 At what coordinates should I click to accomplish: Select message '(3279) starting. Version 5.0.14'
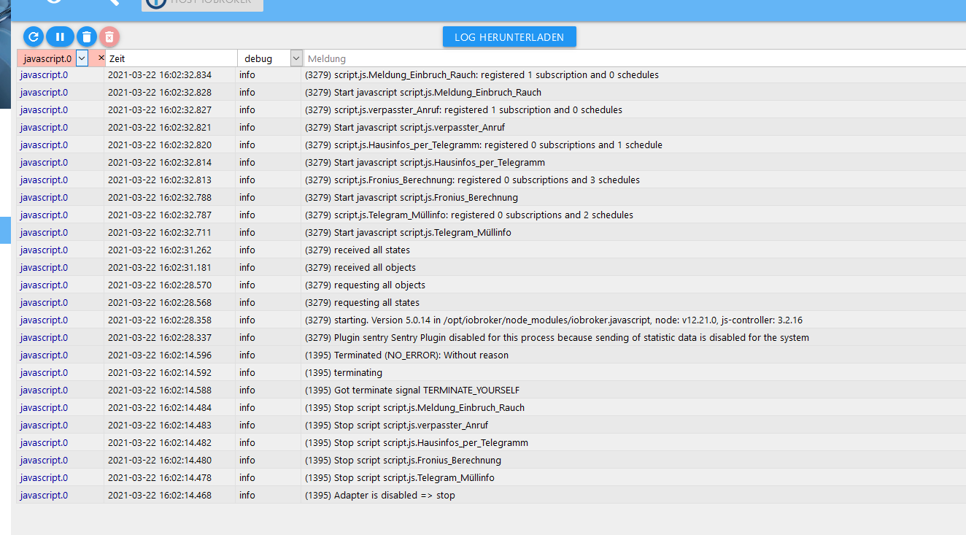click(554, 320)
